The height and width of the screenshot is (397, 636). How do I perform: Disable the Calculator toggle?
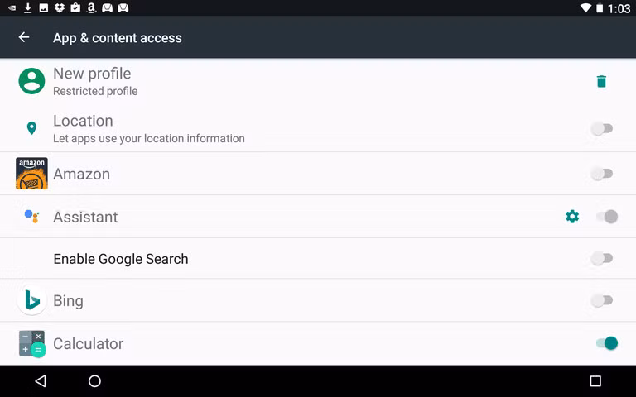coord(606,343)
